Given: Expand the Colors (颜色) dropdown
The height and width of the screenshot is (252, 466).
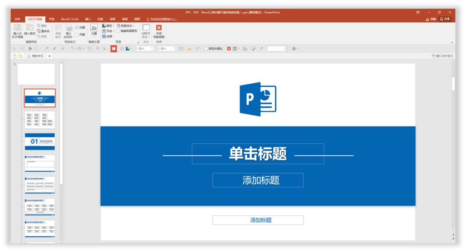Looking at the screenshot, I should [x=108, y=26].
